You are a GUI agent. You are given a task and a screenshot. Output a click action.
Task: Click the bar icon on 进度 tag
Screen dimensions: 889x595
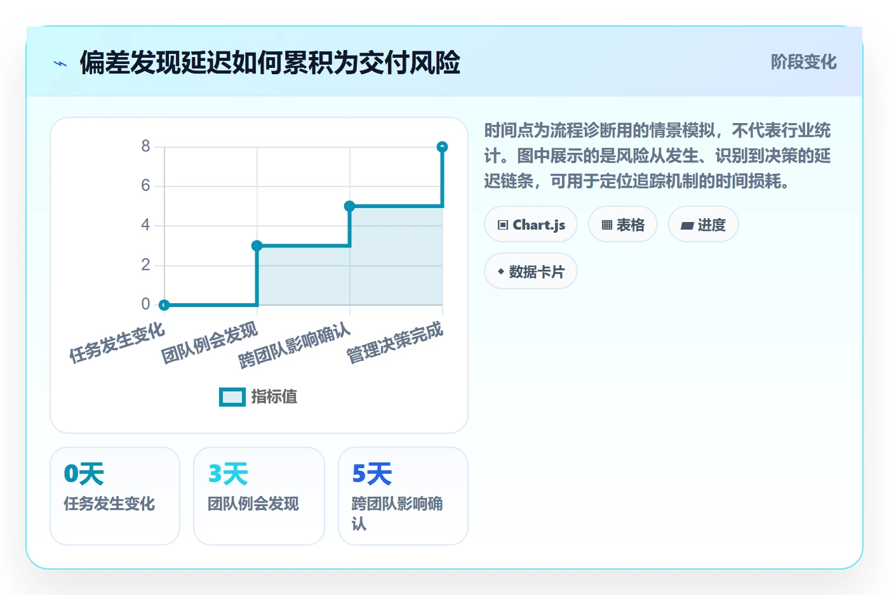687,225
